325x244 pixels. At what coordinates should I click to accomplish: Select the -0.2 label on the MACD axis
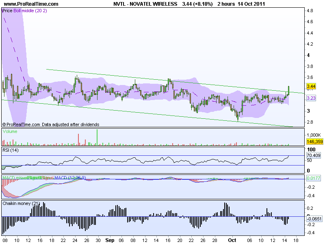point(311,187)
